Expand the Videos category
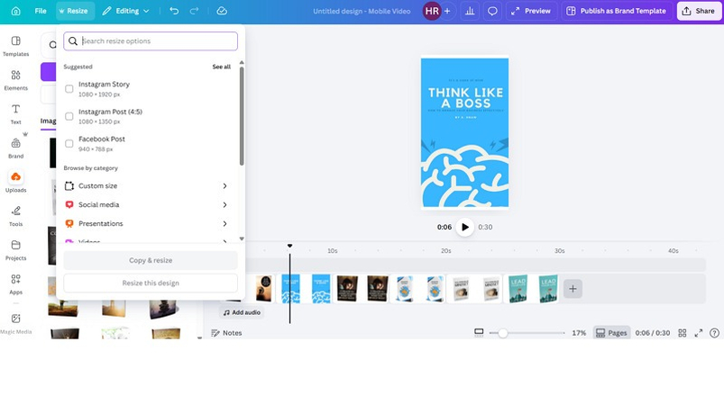 point(147,240)
